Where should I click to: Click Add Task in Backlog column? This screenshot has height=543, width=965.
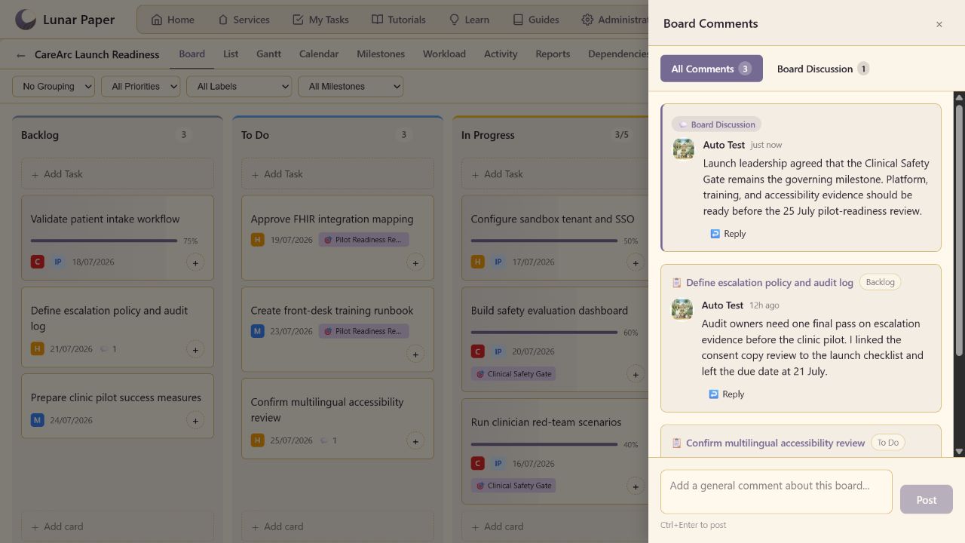click(118, 174)
